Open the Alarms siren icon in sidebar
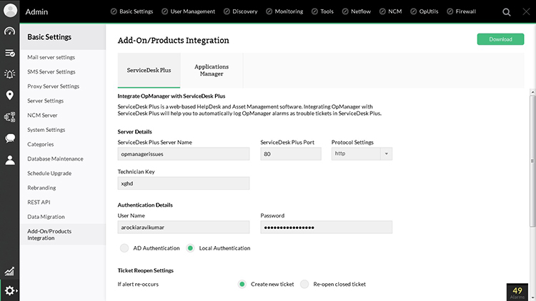The width and height of the screenshot is (536, 301). coord(10,74)
